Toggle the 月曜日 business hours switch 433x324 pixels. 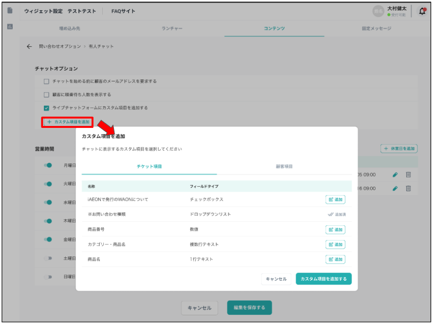pyautogui.click(x=48, y=165)
